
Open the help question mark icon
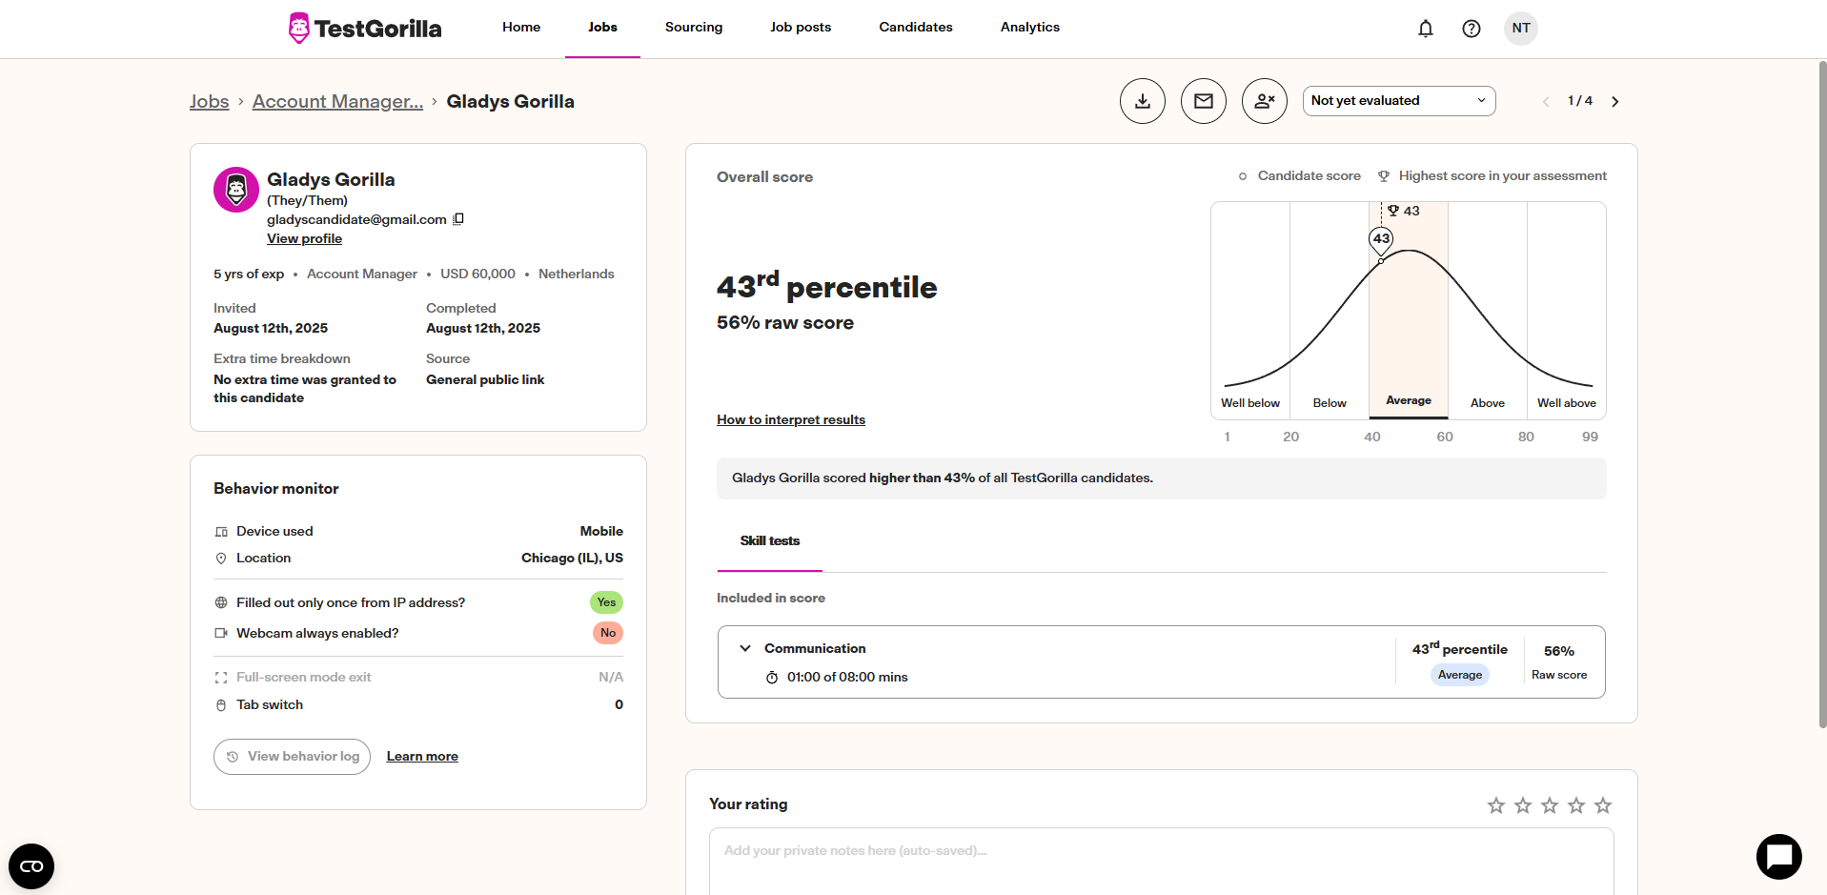coord(1471,29)
